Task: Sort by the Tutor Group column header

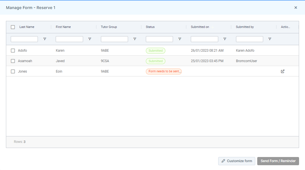Action: pyautogui.click(x=109, y=27)
